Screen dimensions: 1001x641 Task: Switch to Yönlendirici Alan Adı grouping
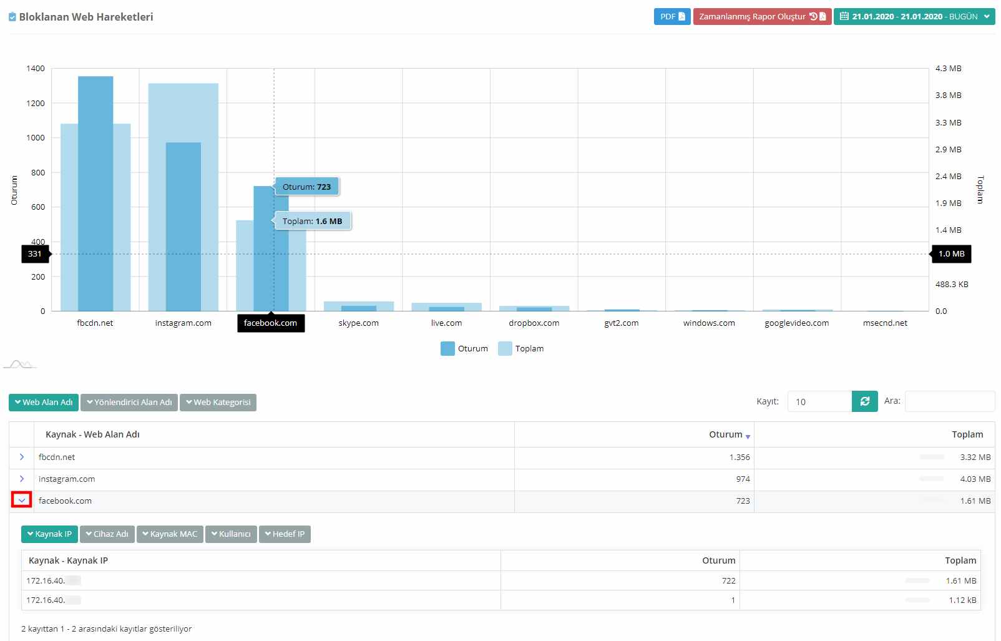(x=129, y=403)
